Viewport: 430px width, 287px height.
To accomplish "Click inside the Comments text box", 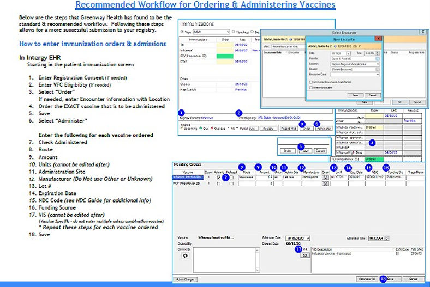I will coord(224,260).
